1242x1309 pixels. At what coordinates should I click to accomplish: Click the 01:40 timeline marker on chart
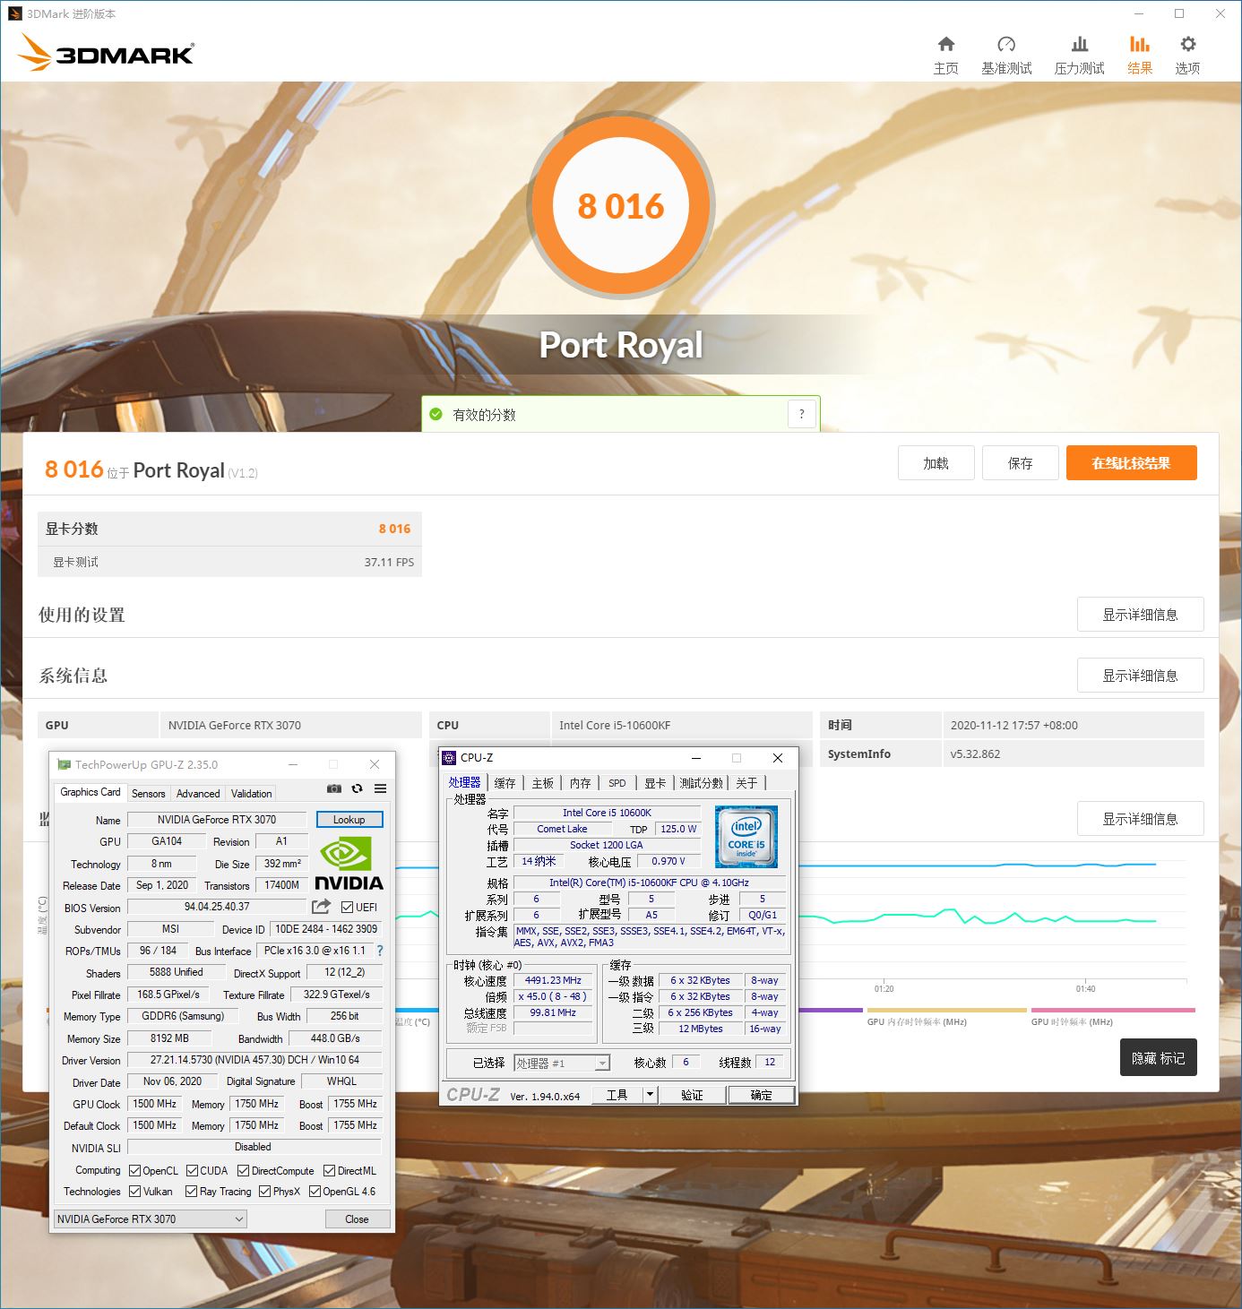point(1085,988)
